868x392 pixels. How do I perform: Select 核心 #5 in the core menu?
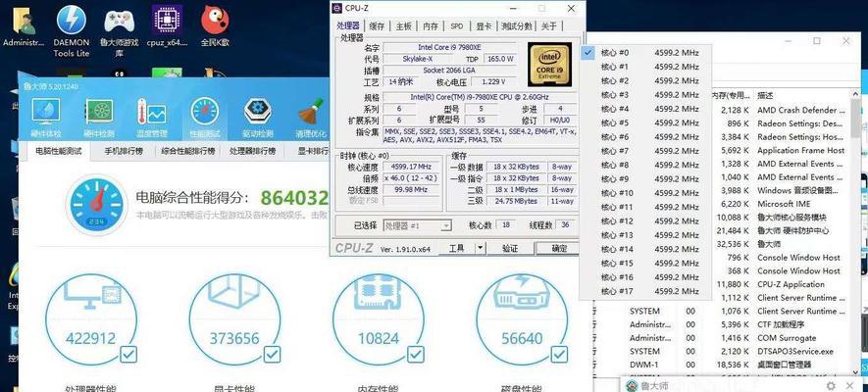tap(645, 122)
